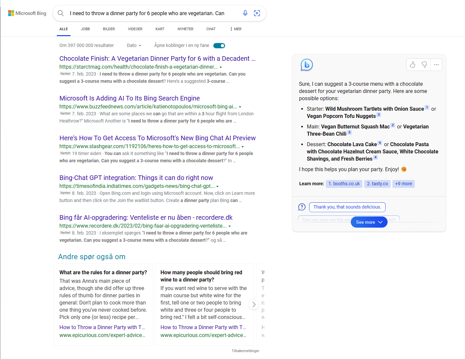Open Bing-Chat GPT integration result
Viewport: 465px width, 359px height.
click(136, 178)
